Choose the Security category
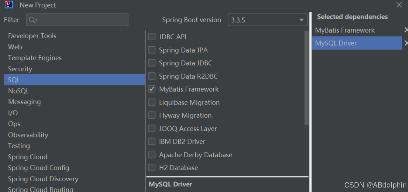 coord(74,69)
